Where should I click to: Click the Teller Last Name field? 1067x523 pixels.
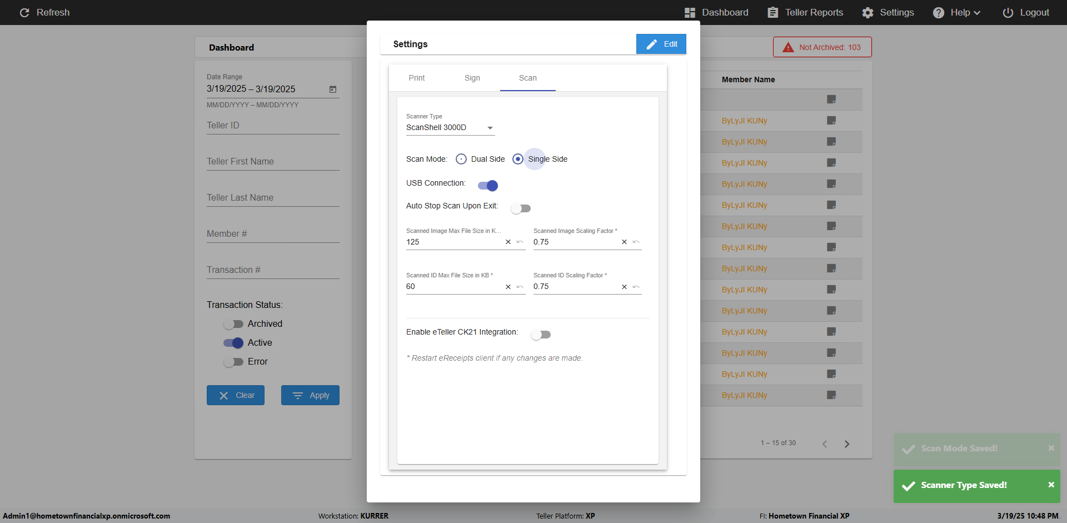coord(273,198)
